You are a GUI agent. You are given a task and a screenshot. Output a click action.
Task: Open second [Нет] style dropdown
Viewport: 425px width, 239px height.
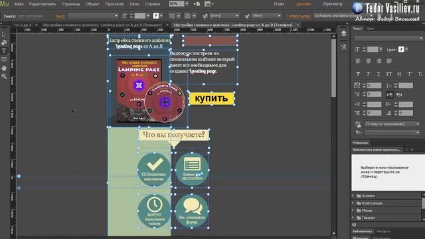tap(267, 16)
